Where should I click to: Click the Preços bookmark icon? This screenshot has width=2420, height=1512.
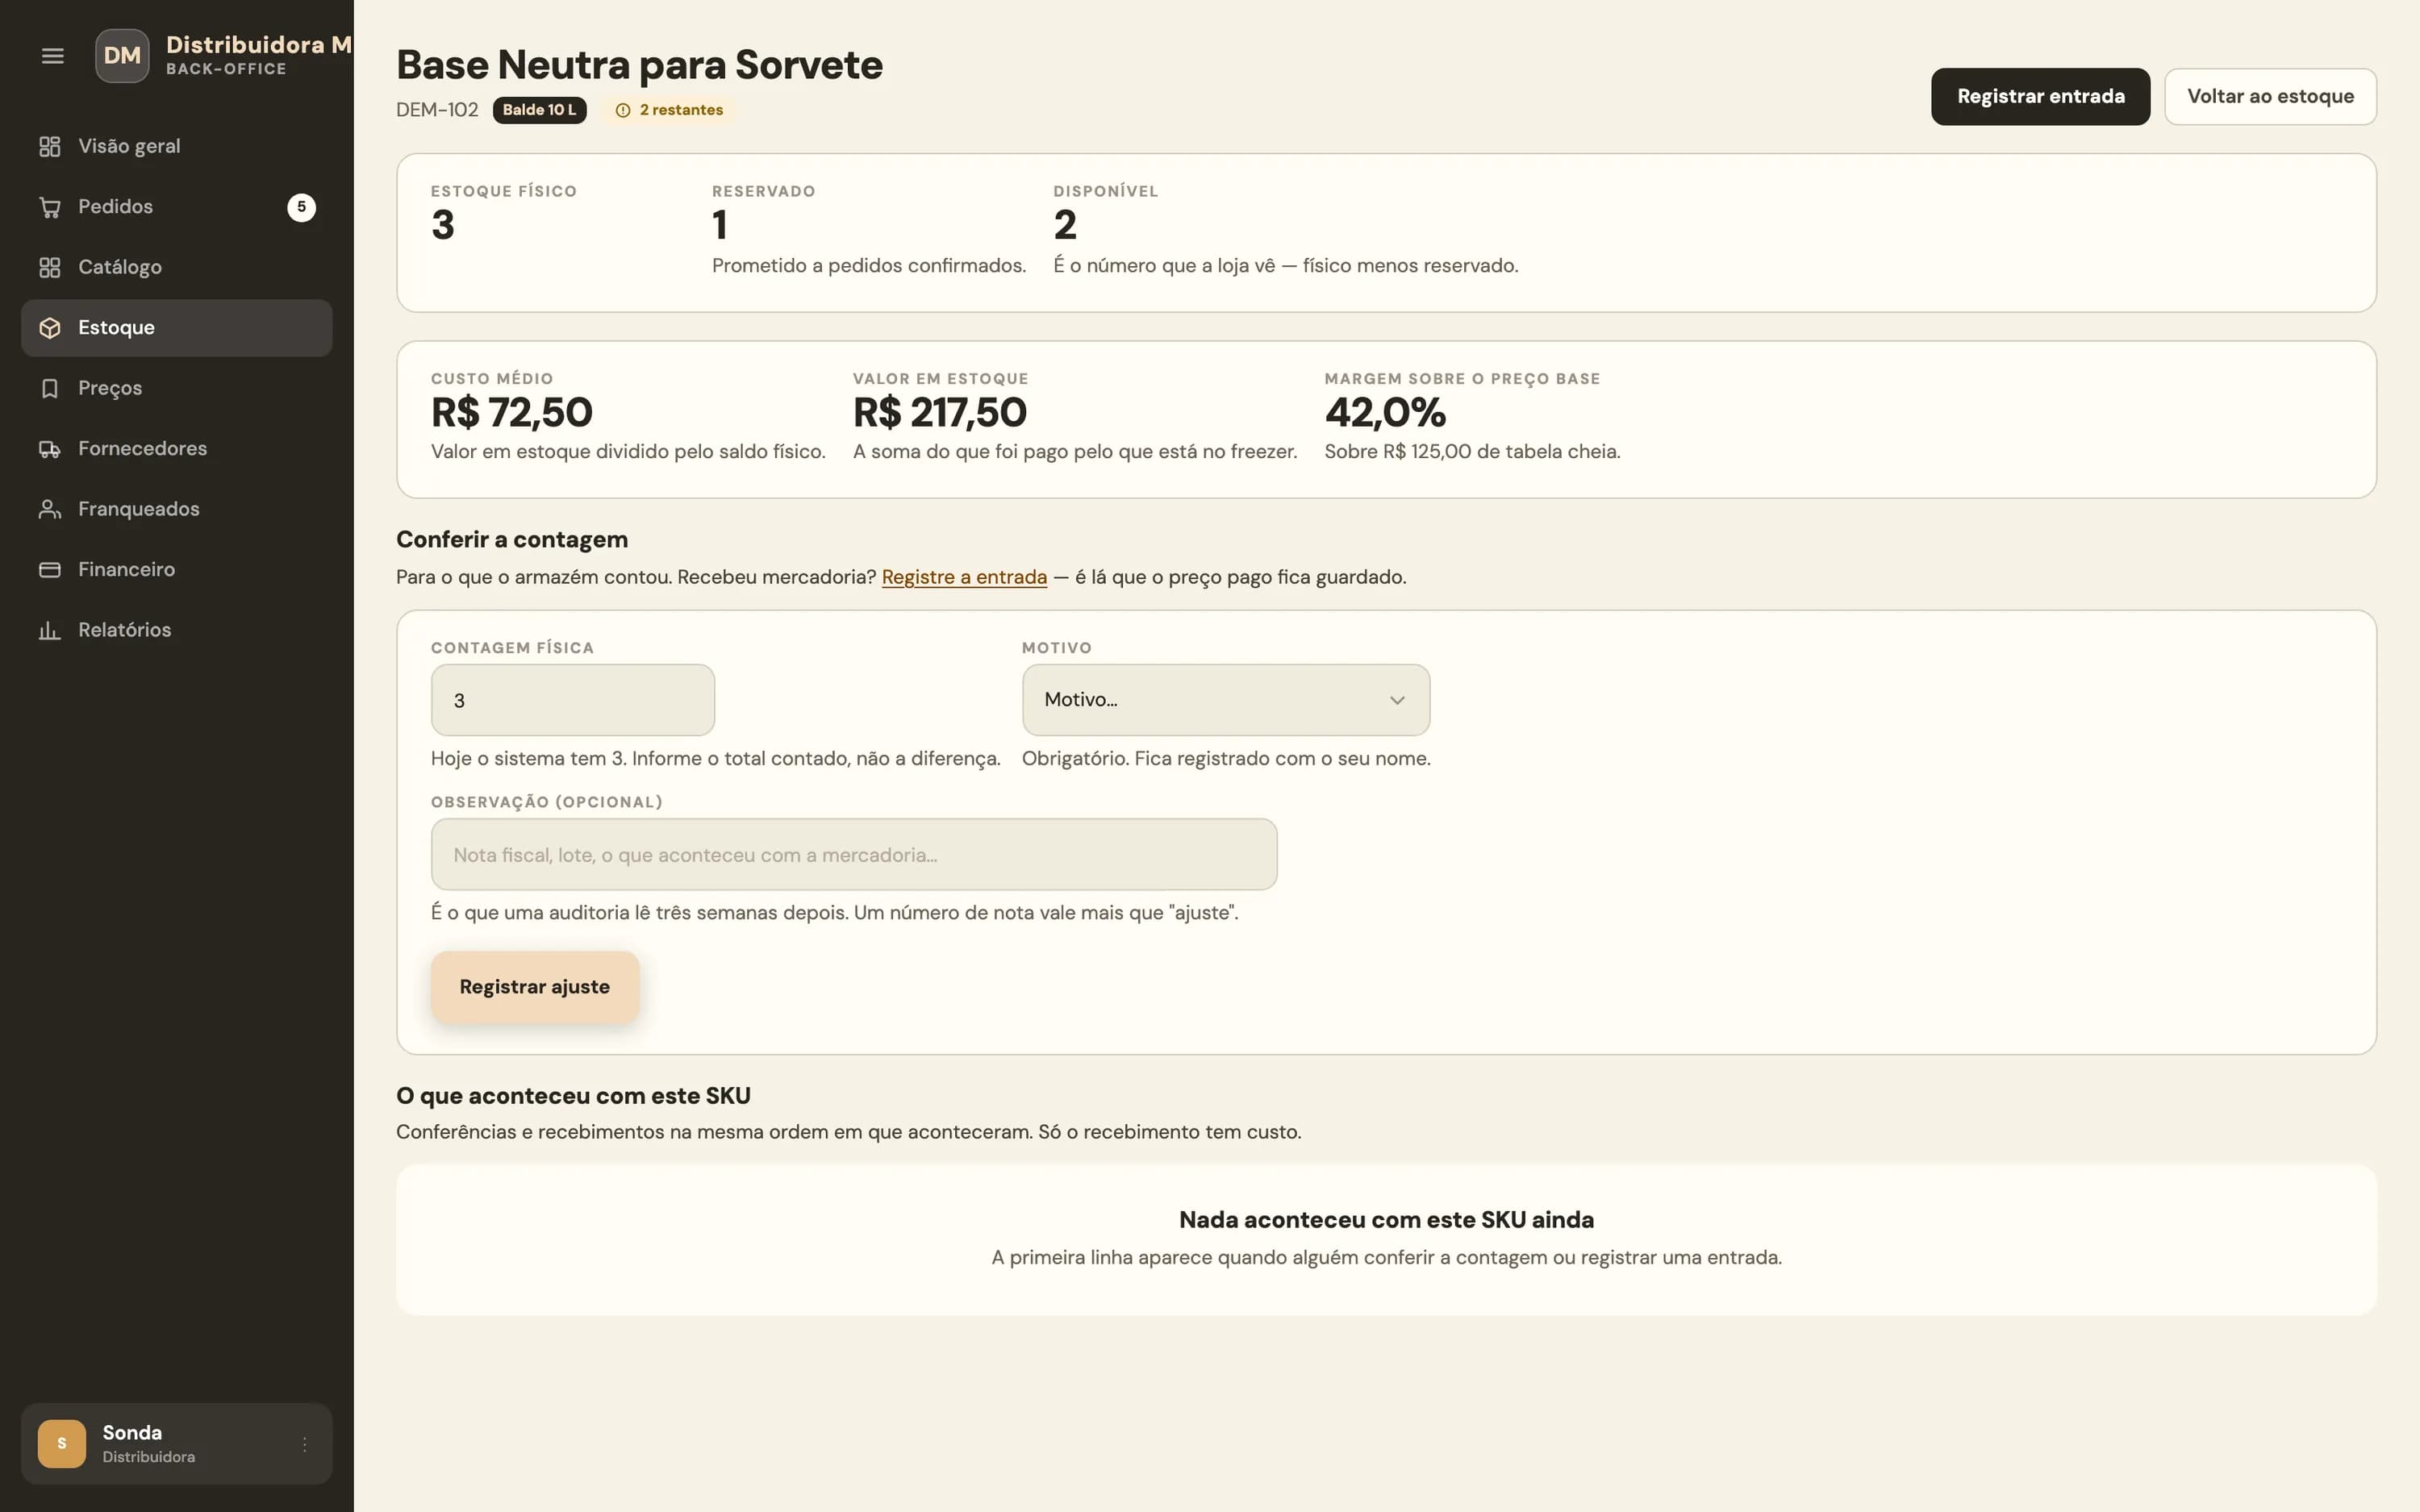50,389
